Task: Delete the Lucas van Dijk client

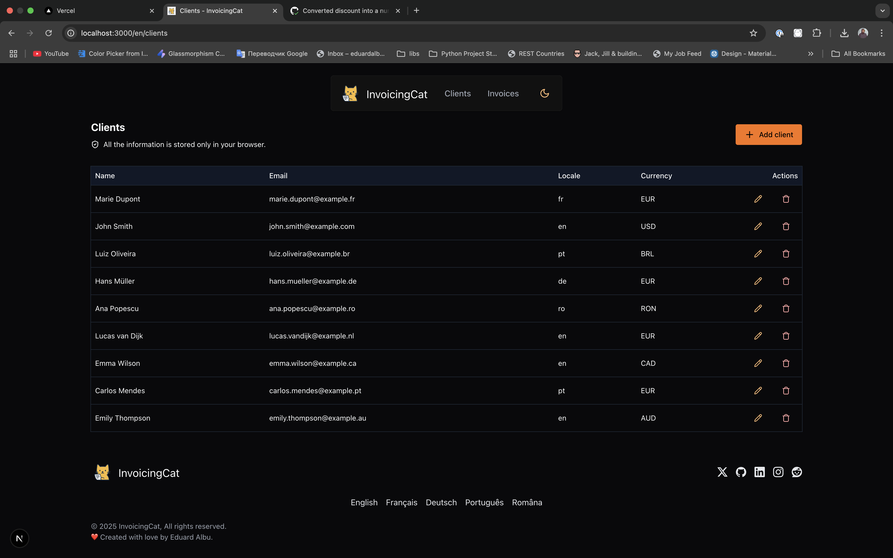Action: (786, 336)
